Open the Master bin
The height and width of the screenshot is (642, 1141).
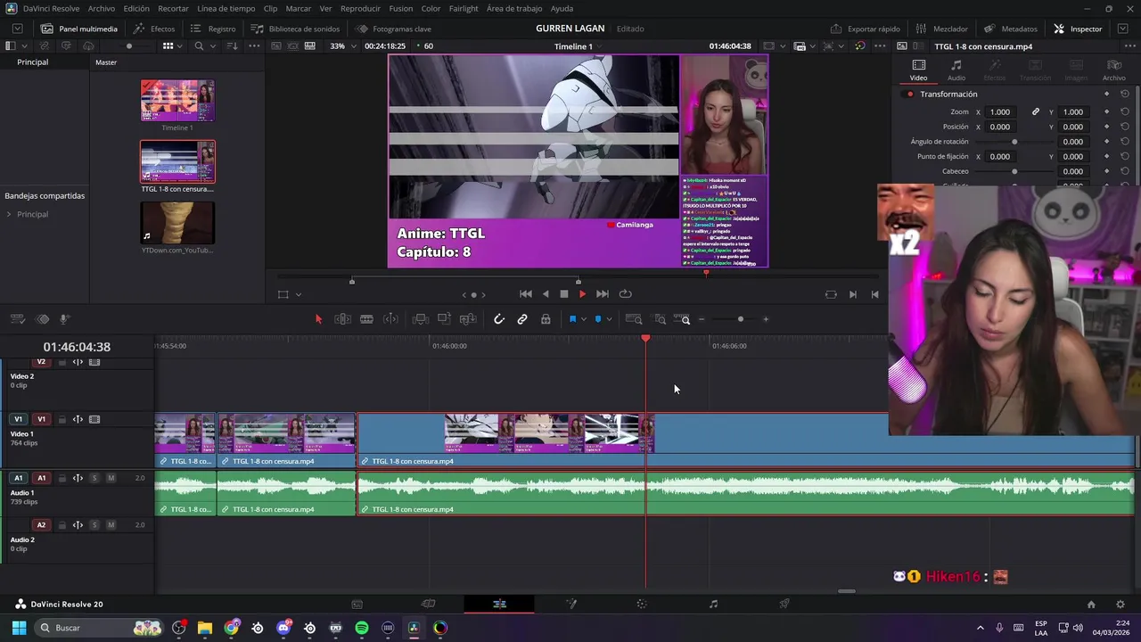click(106, 62)
